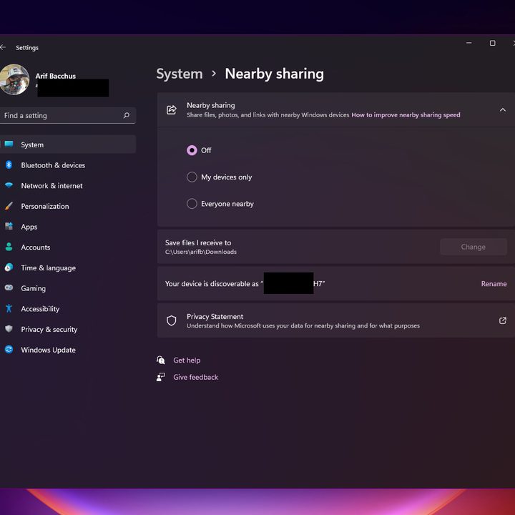
Task: Click the Gaming controller icon
Action: 9,288
